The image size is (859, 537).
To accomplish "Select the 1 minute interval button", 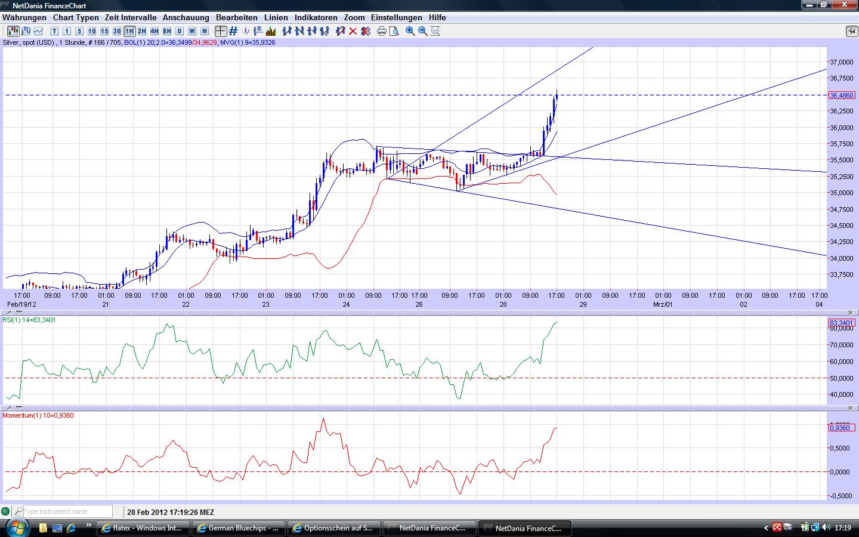I will tap(67, 31).
